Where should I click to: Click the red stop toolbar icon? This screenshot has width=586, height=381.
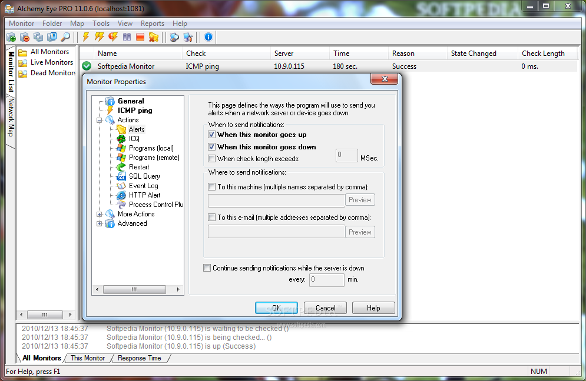click(x=140, y=37)
